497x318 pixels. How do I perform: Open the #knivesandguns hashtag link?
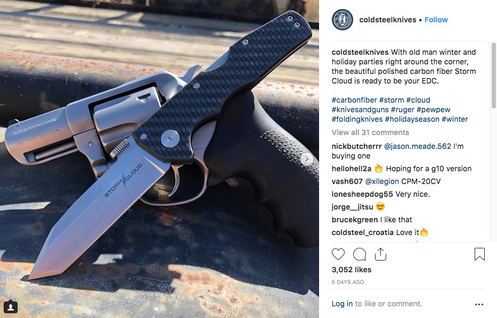360,110
